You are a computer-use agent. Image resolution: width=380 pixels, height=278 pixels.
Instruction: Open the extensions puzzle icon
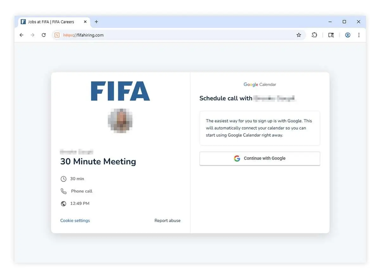[x=314, y=35]
